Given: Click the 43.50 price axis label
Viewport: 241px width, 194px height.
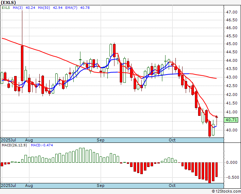Looking at the screenshot, I should click(232, 69).
